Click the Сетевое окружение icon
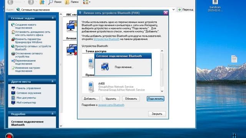This screenshot has height=138, width=246. tap(13, 93)
